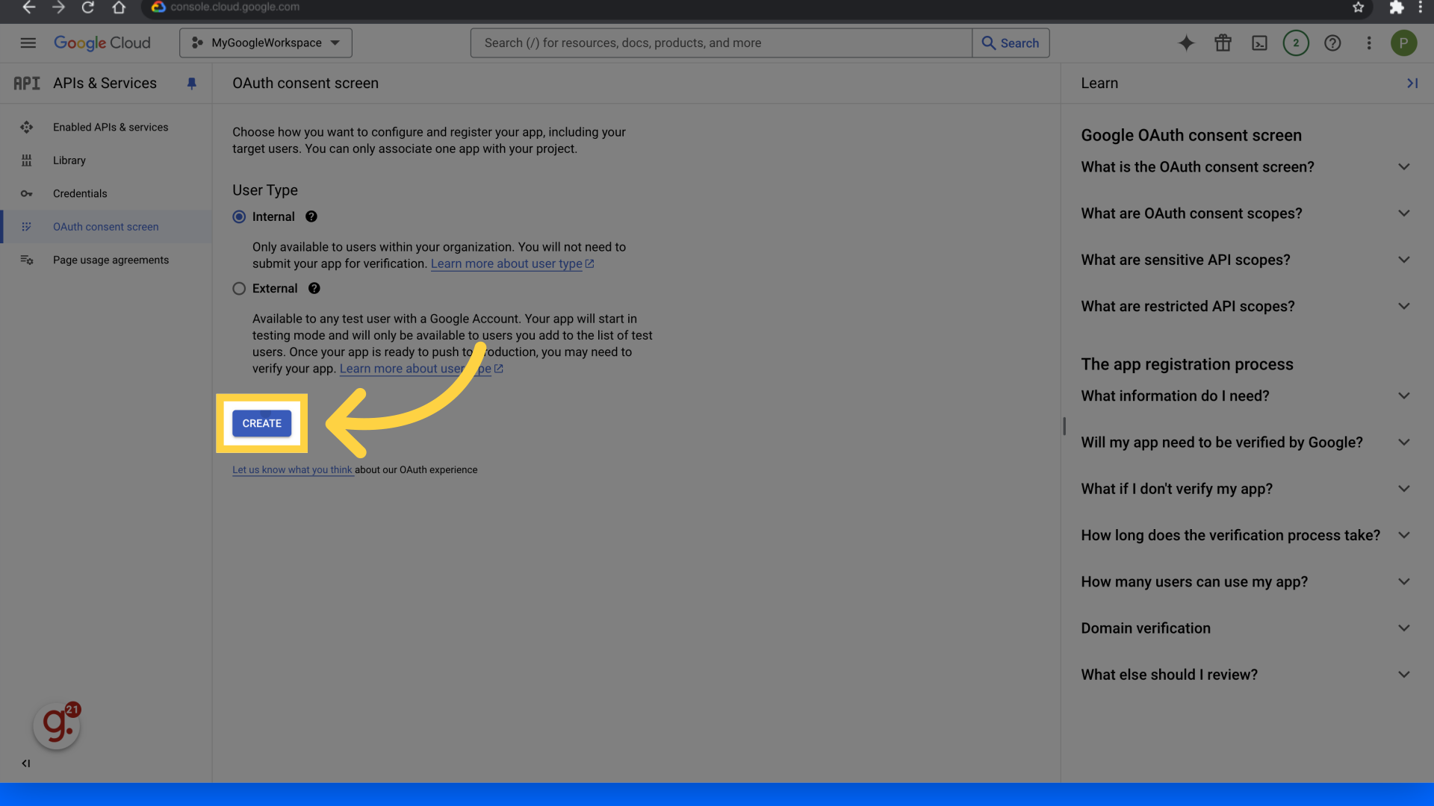Open the account avatar labeled P

coord(1404,43)
